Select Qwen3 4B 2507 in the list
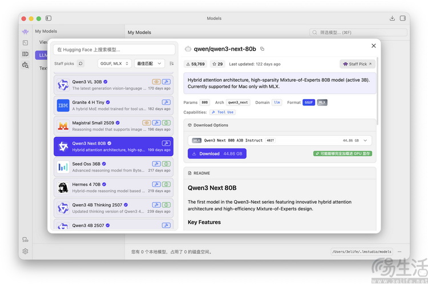 pyautogui.click(x=114, y=225)
